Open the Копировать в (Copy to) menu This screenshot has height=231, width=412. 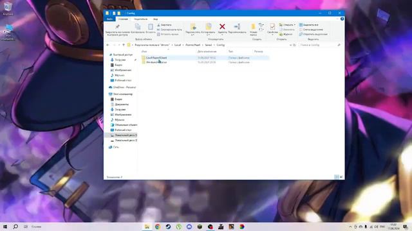[209, 30]
